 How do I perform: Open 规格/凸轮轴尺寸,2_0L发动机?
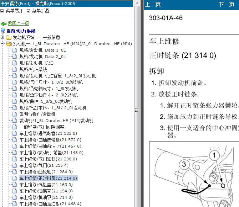(49, 95)
